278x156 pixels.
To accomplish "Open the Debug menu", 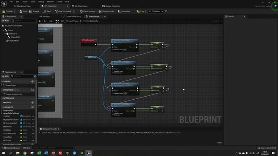I will pyautogui.click(x=41, y=2).
